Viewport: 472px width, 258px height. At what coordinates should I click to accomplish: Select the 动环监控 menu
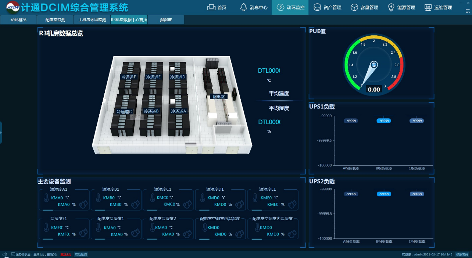pyautogui.click(x=290, y=7)
